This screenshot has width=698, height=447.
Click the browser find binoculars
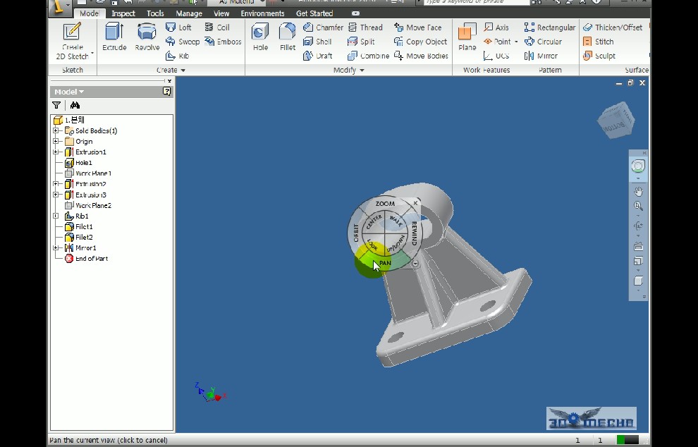[75, 105]
